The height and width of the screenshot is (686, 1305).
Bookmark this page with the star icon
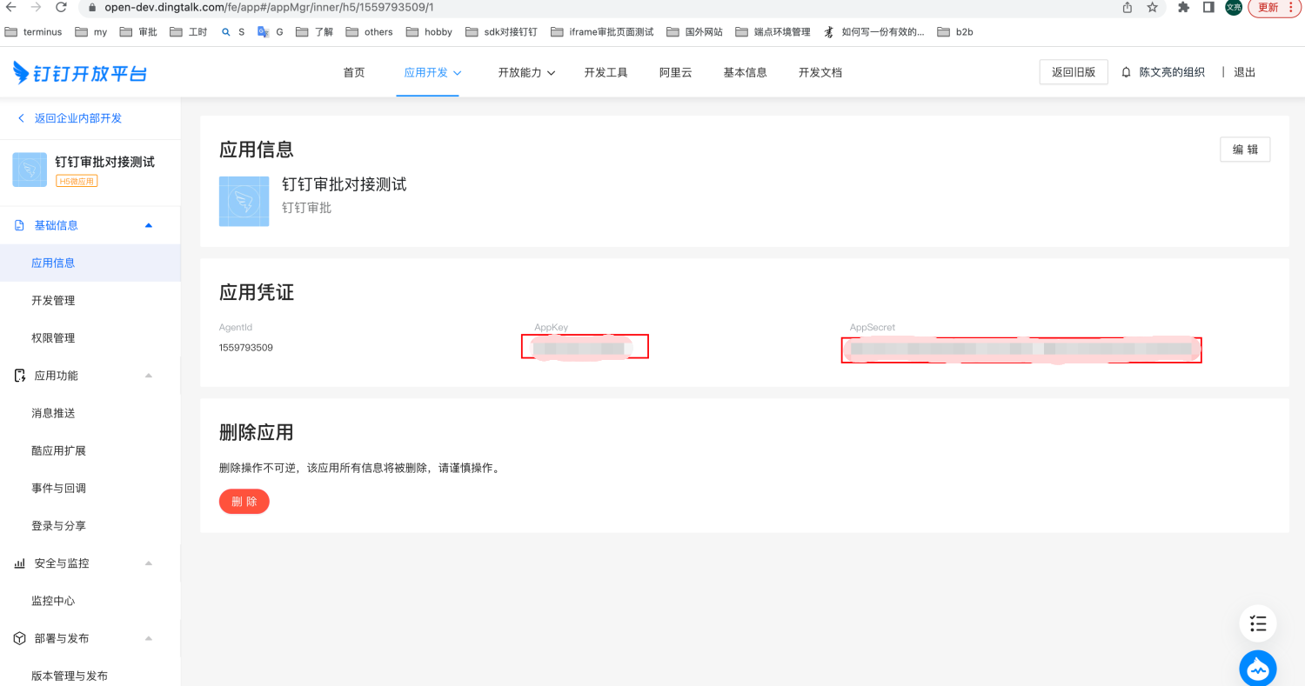(x=1153, y=7)
